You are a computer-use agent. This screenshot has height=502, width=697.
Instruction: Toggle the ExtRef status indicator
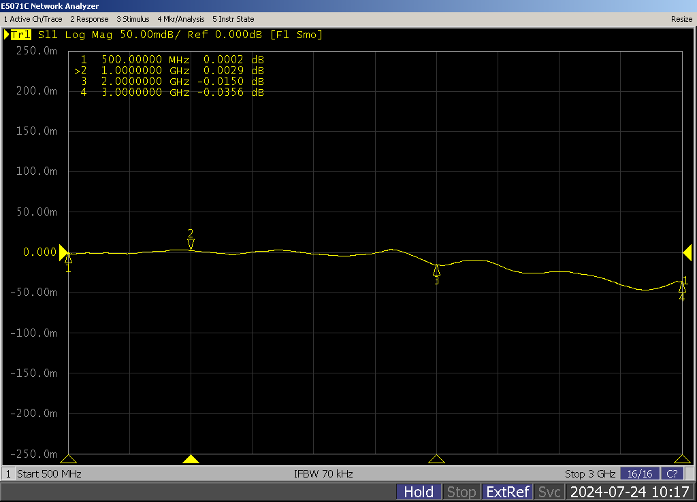point(507,492)
